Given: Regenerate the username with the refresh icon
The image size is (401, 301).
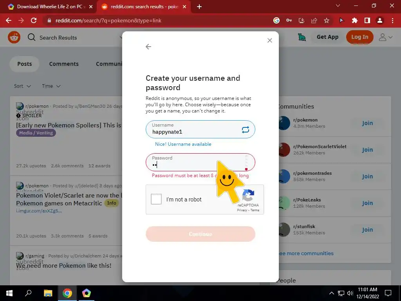Looking at the screenshot, I should click(245, 129).
